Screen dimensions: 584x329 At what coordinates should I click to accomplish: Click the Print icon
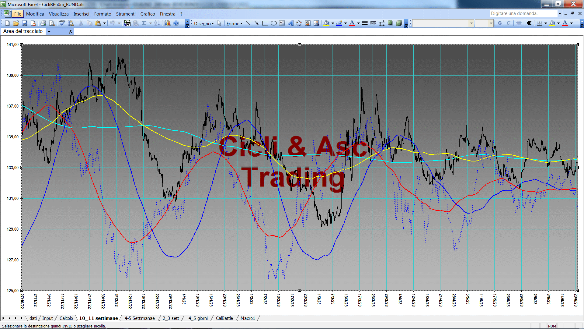coord(43,23)
